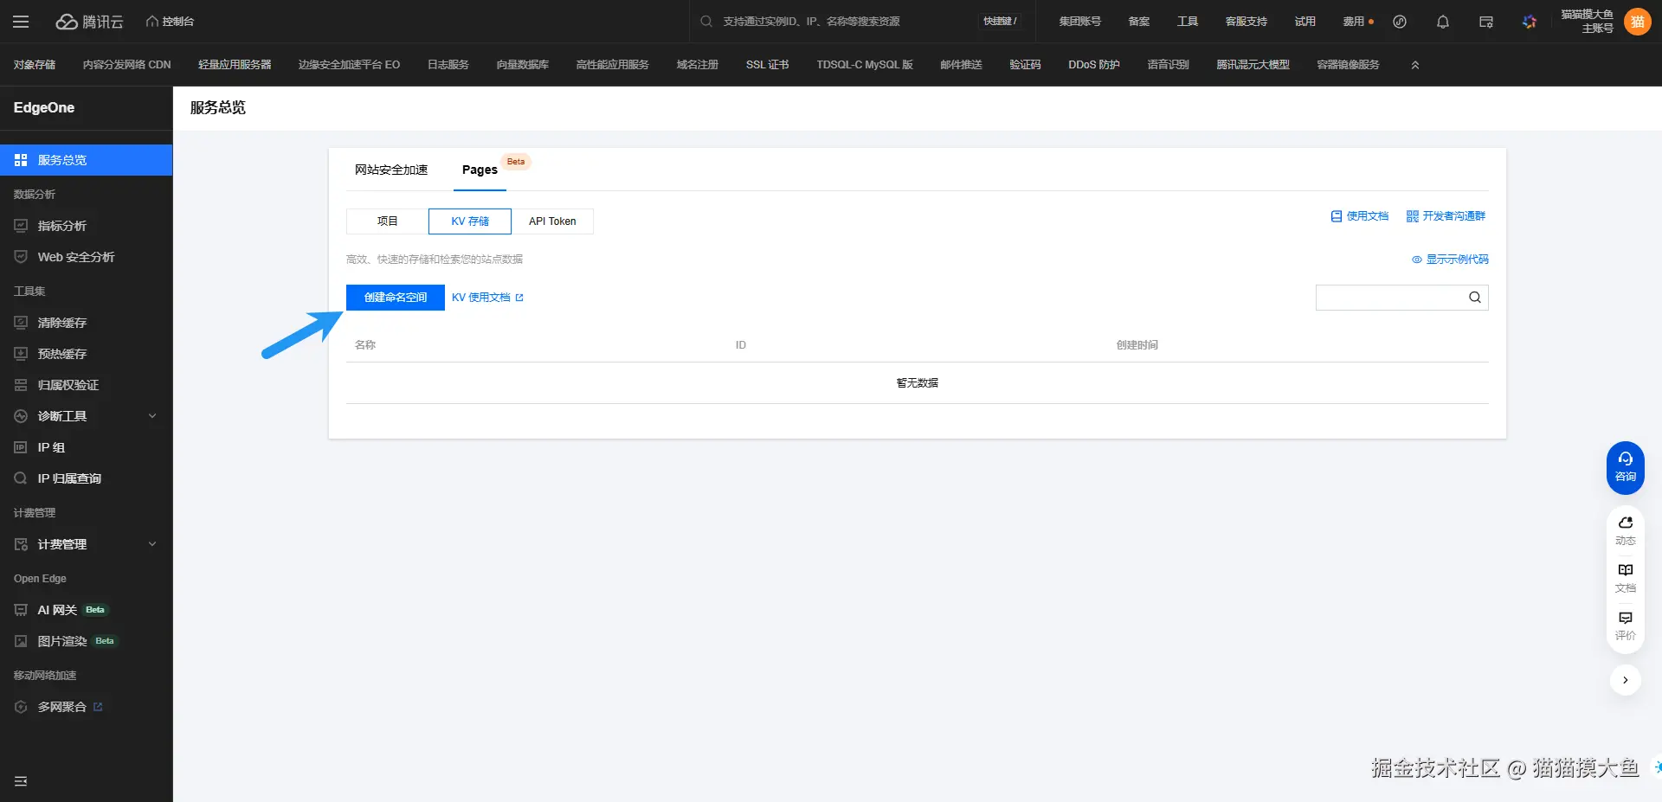Click the Tencent Cloud logo
This screenshot has width=1662, height=802.
tap(90, 22)
